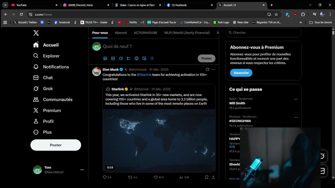The width and height of the screenshot is (335, 188).
Task: Open Netflix bookmark
Action: (131, 22)
